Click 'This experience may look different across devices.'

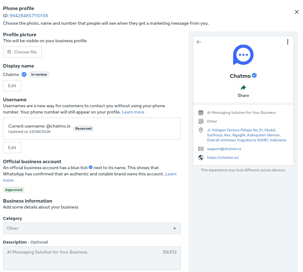point(243,170)
